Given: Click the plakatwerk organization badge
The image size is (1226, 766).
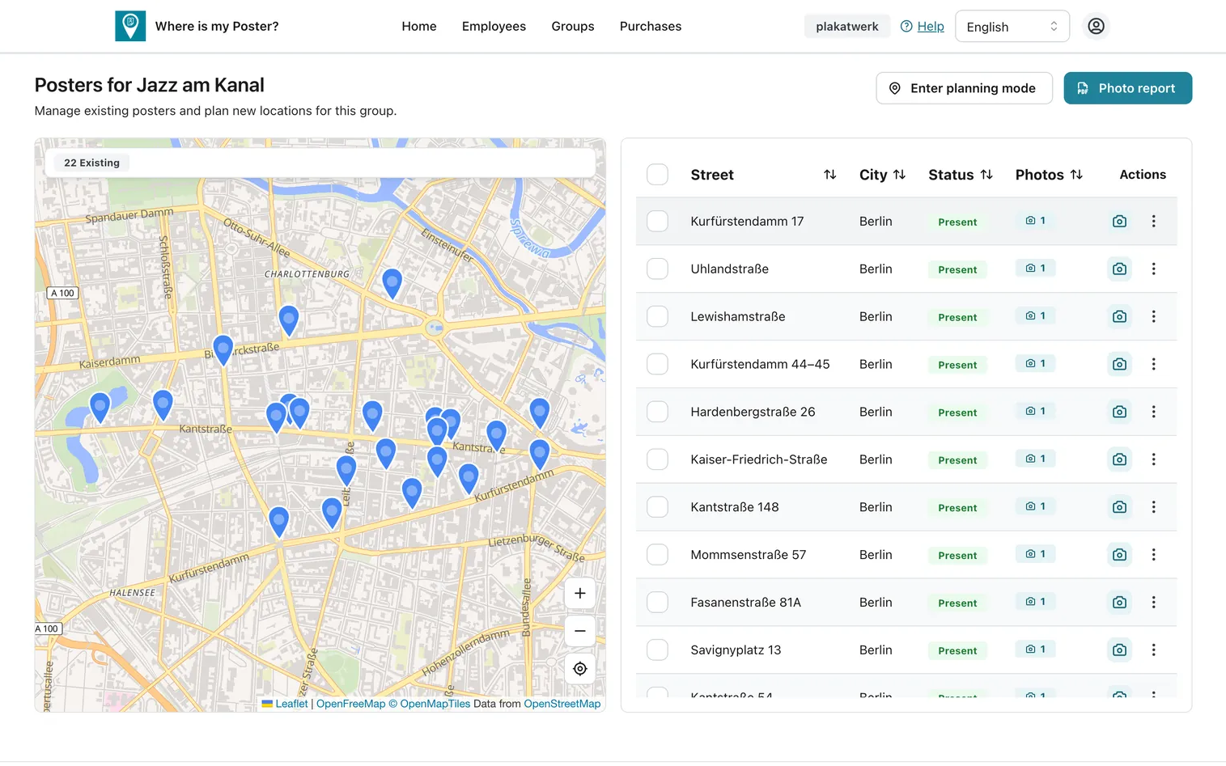Looking at the screenshot, I should point(846,26).
